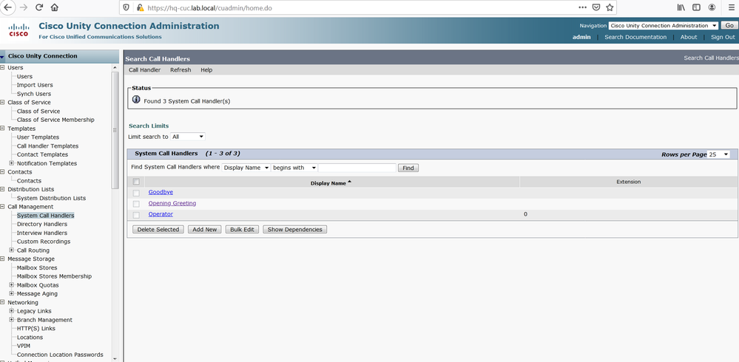Click the Bulk Edit button
Screen dimensions: 739x362
pos(242,229)
